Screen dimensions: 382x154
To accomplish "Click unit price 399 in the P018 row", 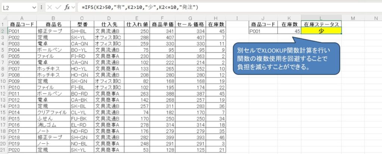I will pos(163,137).
